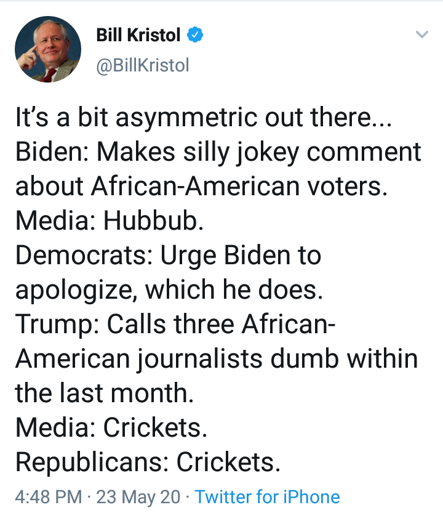
Task: Open the tweet options chevron menu
Action: coord(421,34)
